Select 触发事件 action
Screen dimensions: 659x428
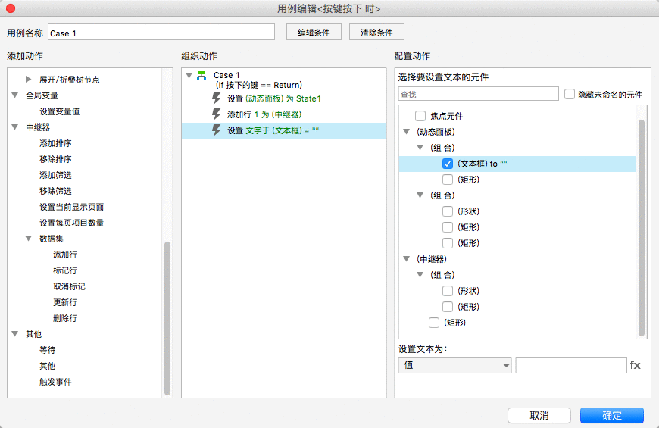coord(55,383)
